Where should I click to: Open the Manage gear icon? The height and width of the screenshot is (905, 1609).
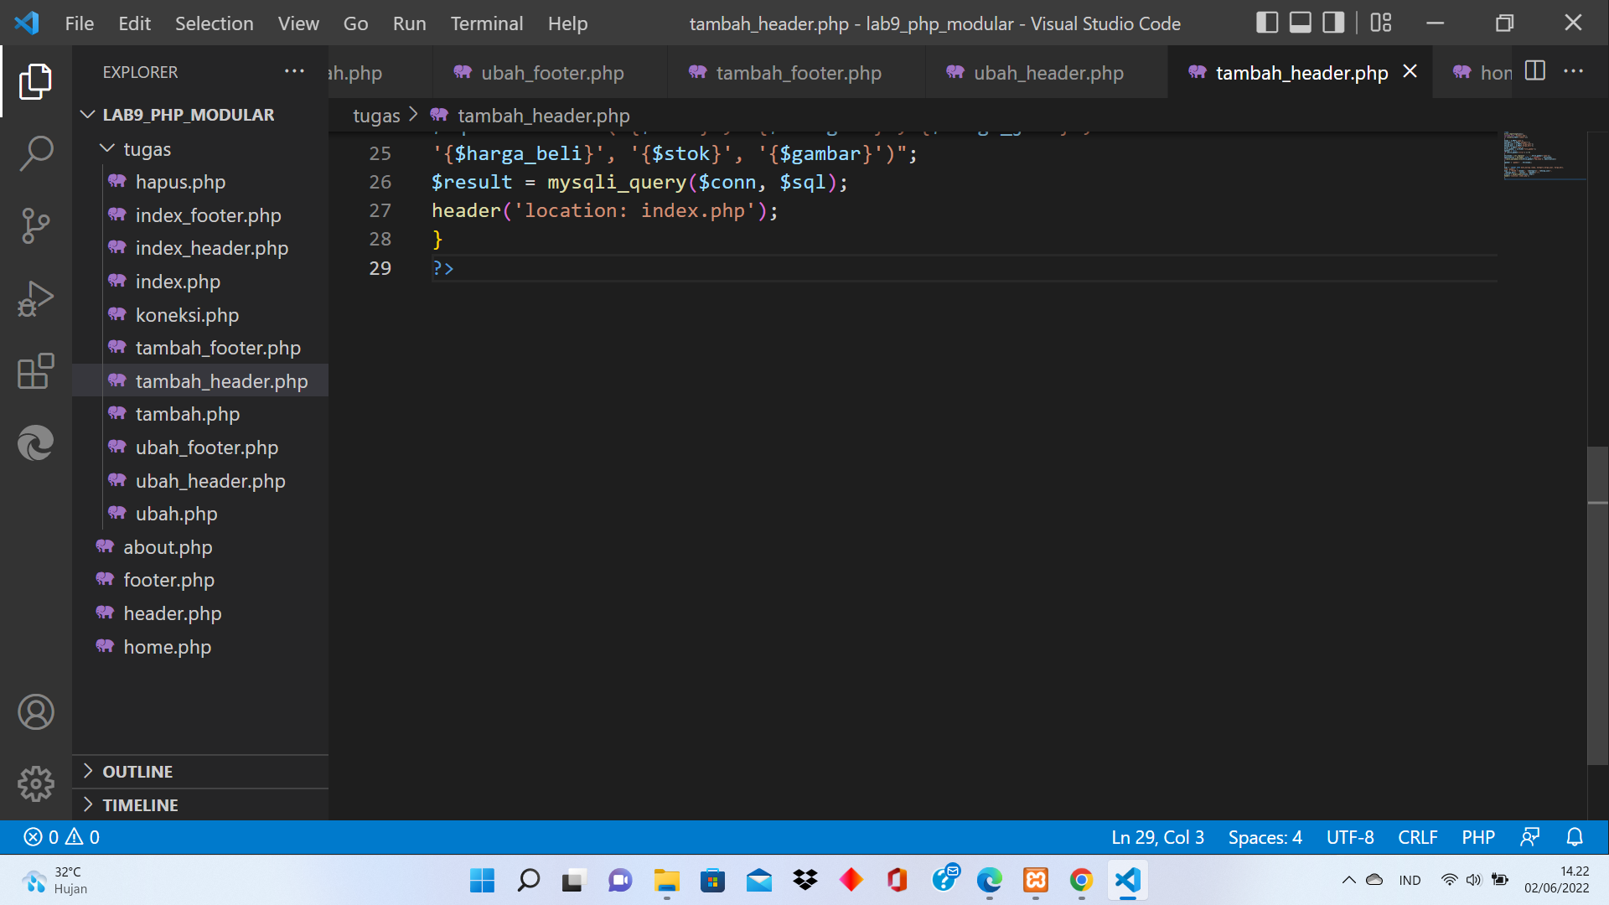pos(35,784)
